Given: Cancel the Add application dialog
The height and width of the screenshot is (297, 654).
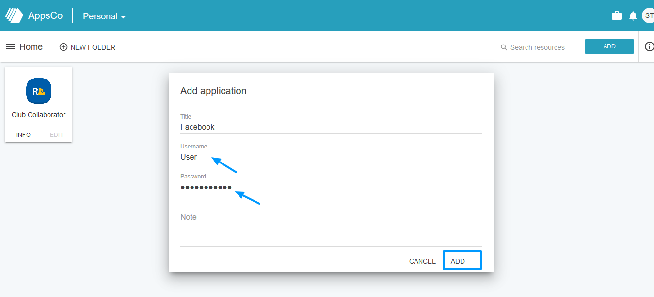Looking at the screenshot, I should [422, 261].
